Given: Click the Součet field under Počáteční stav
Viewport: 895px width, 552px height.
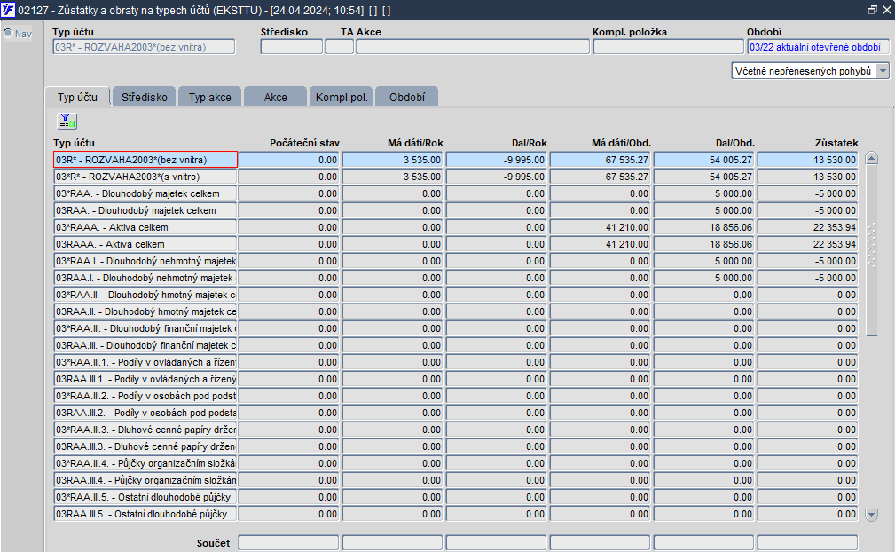Looking at the screenshot, I should (289, 542).
